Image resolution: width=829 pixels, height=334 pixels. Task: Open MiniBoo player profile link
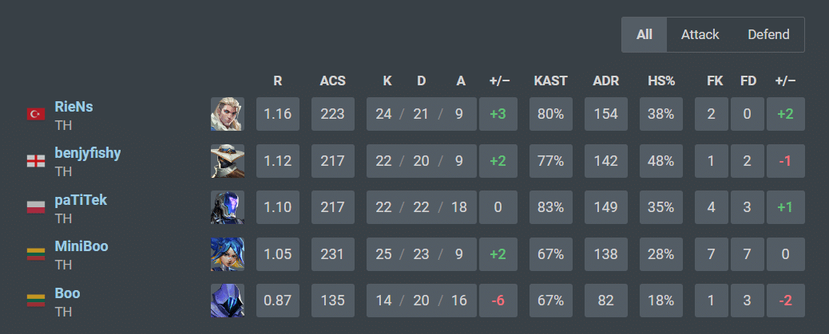(x=81, y=246)
